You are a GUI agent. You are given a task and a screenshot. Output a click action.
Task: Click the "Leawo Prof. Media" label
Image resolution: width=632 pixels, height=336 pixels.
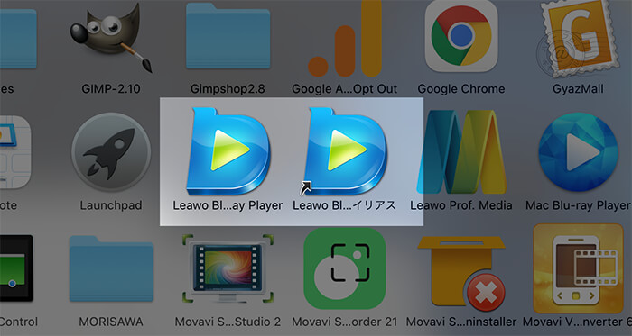461,205
